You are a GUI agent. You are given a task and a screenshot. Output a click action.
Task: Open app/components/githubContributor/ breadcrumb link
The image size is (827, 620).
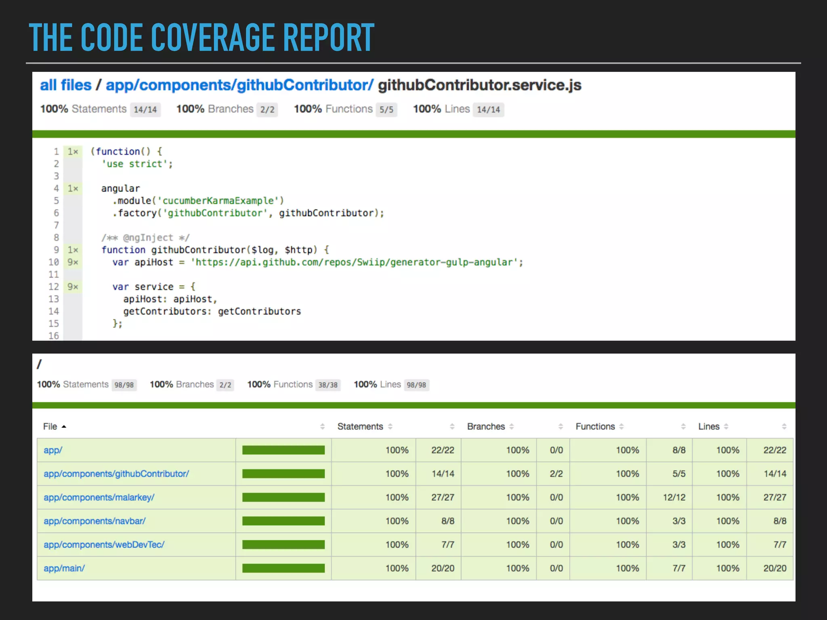239,85
